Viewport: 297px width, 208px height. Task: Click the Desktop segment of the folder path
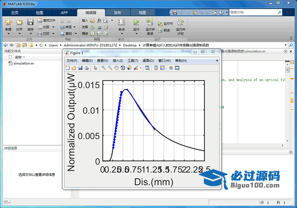coord(130,45)
